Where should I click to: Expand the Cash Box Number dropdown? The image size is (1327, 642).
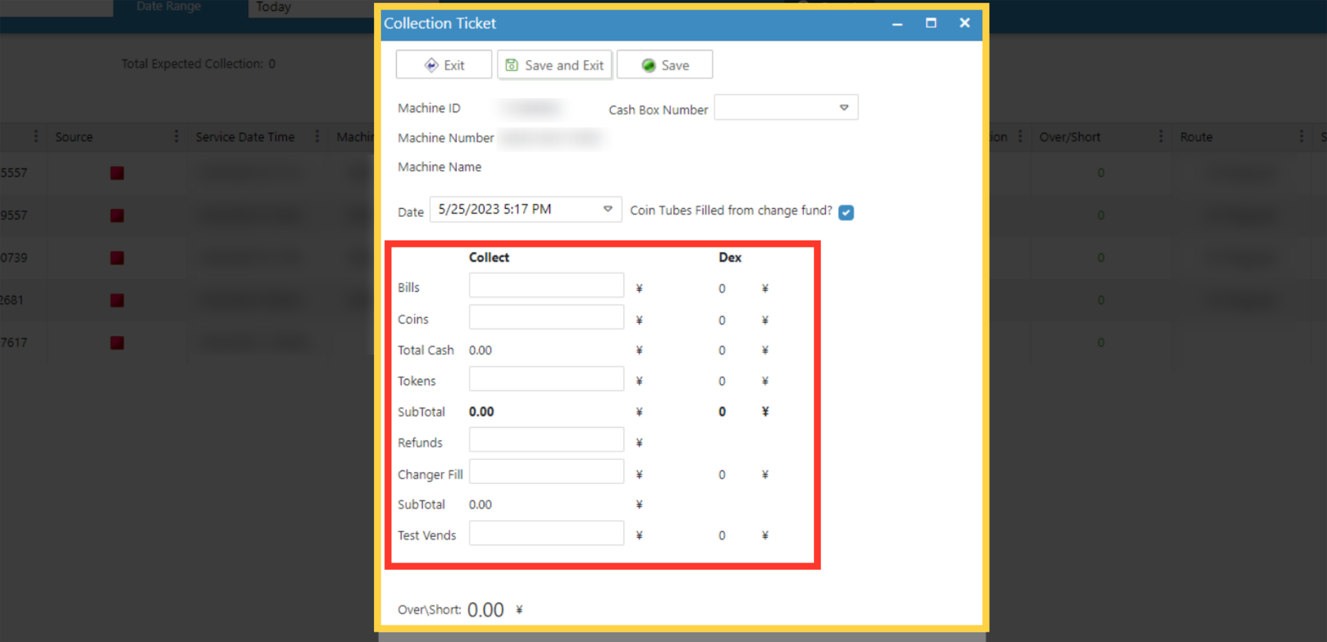[844, 108]
